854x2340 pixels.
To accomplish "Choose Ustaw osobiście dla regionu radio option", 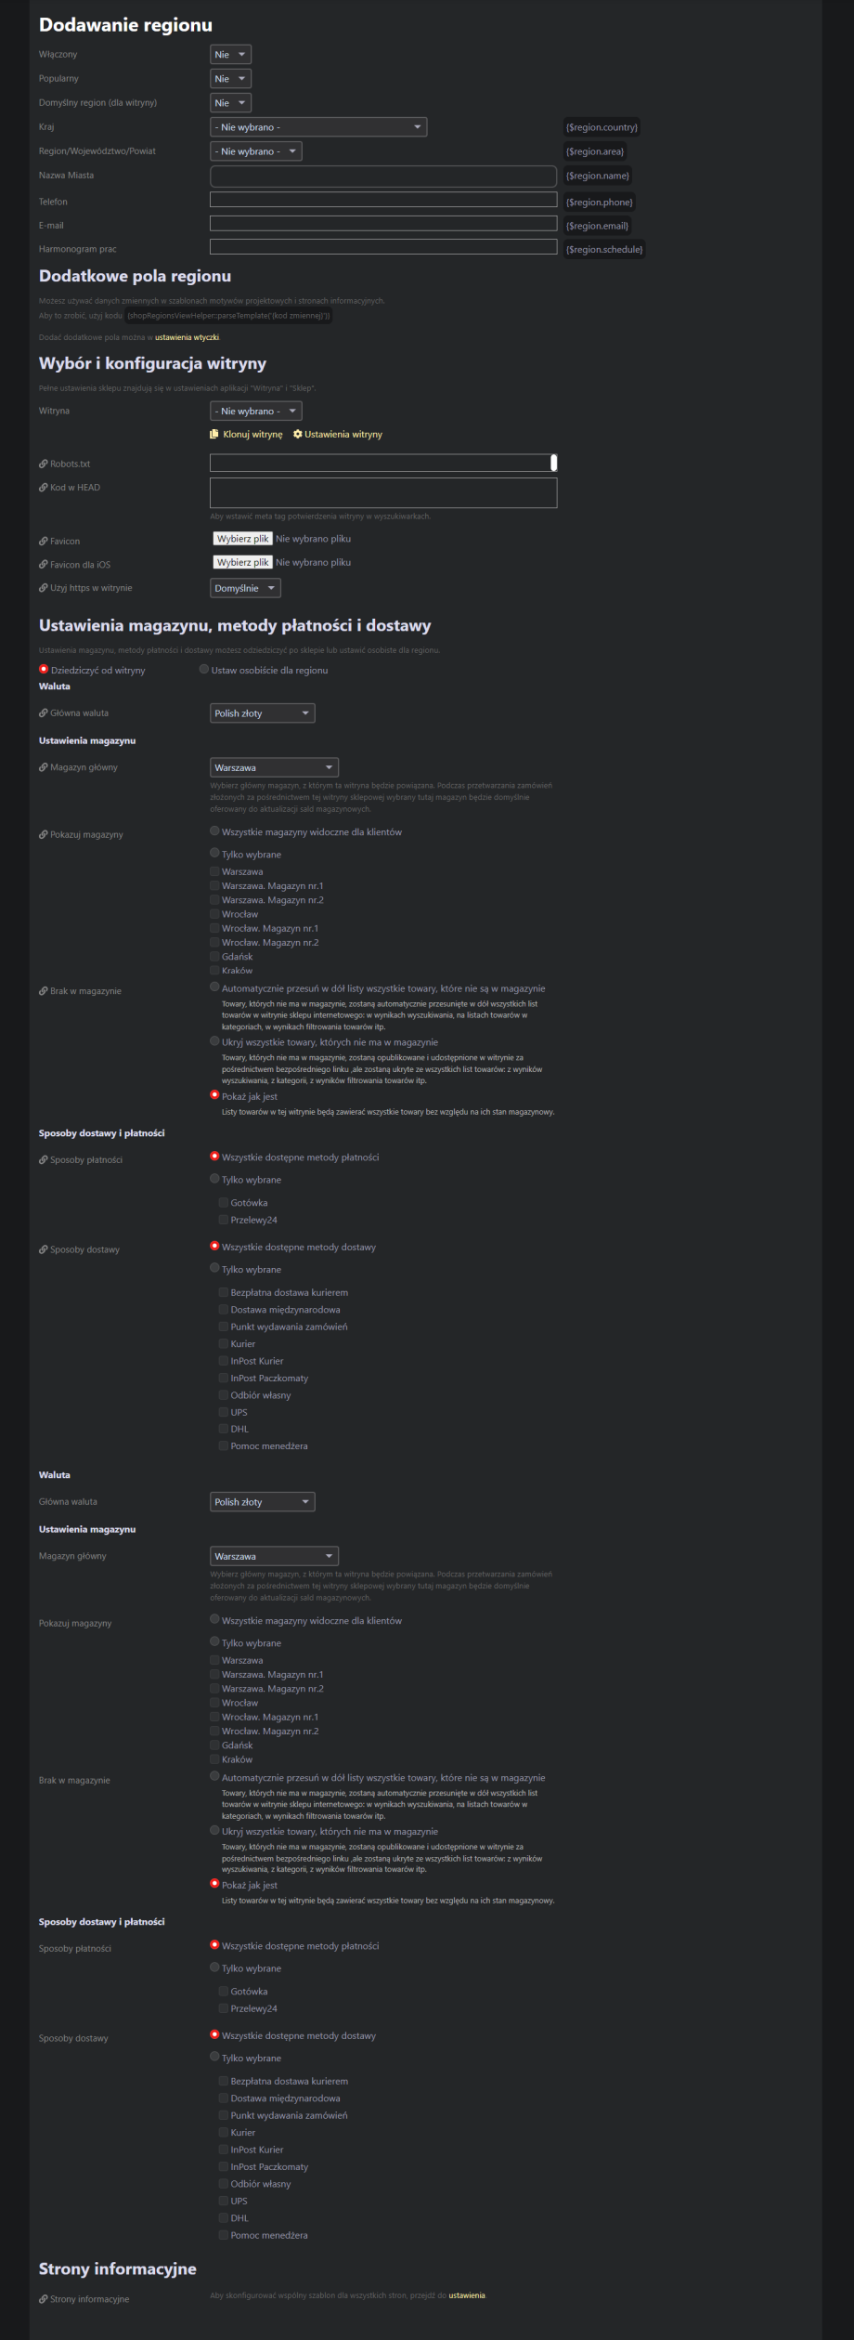I will coord(204,670).
